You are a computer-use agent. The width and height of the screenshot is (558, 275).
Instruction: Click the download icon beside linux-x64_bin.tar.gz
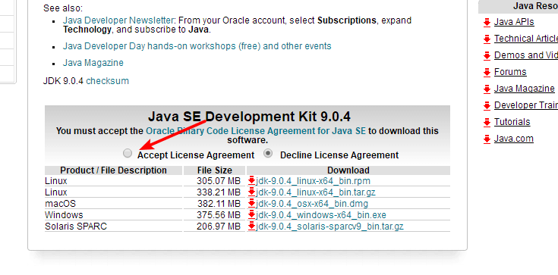coord(252,192)
